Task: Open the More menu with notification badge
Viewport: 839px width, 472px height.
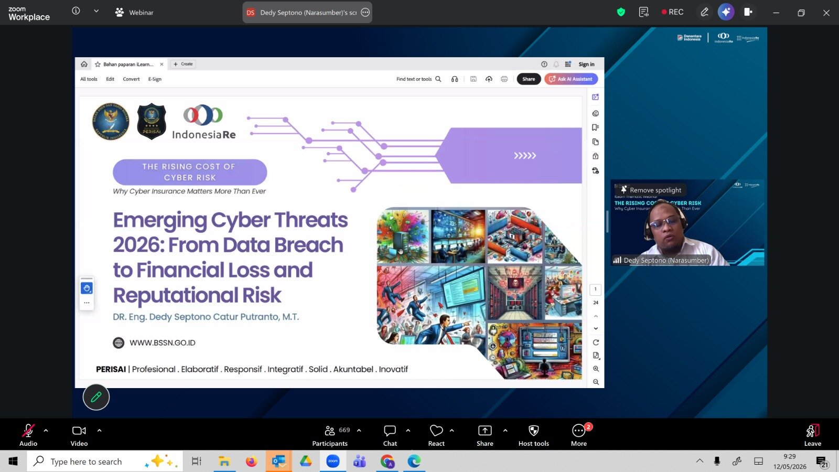Action: click(x=579, y=435)
